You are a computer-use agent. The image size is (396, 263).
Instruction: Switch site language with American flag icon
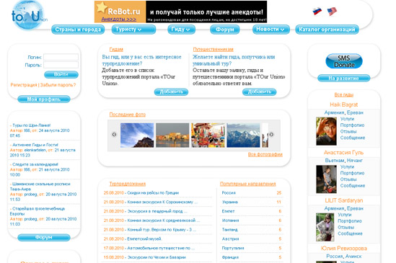coord(332,12)
